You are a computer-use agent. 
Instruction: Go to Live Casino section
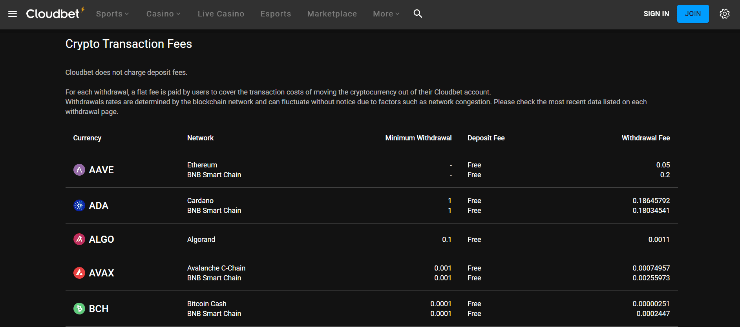[x=221, y=14]
